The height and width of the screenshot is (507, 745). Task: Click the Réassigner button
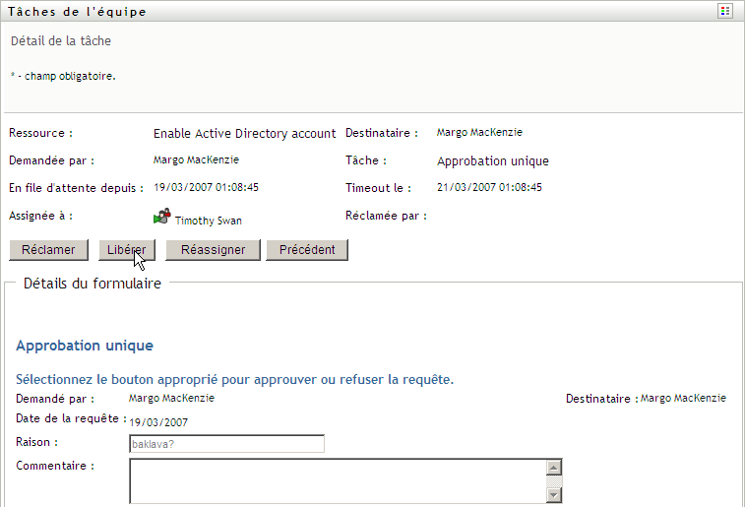213,250
